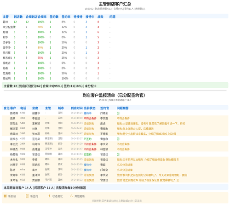Click the green check icon in the 范丹凤 row
Screen dimensions: 230x211
click(x=118, y=139)
